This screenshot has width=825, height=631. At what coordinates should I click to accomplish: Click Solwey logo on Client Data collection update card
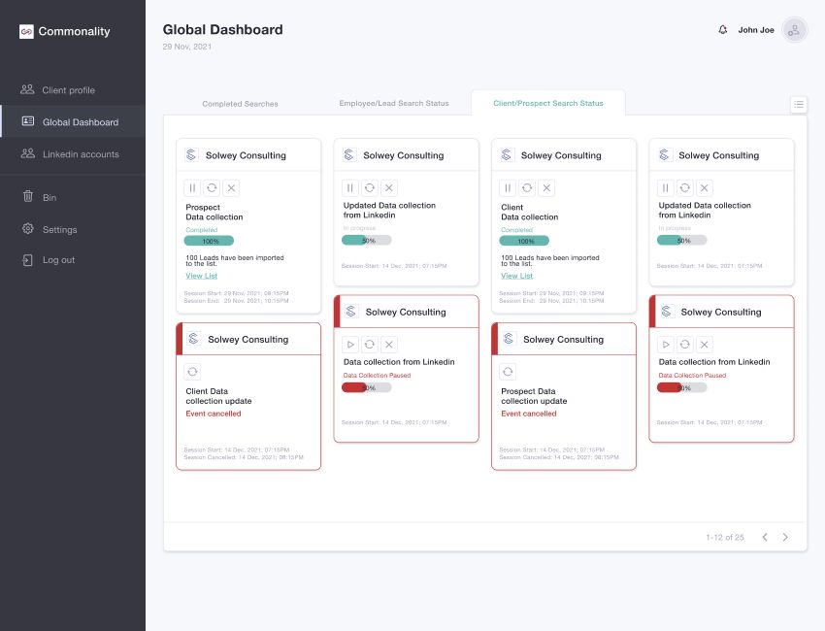[x=193, y=339]
